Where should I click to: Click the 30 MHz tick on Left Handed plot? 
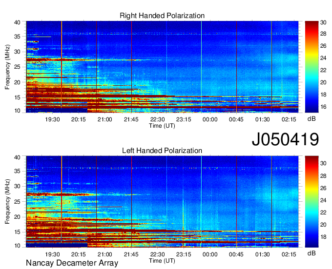coord(17,187)
